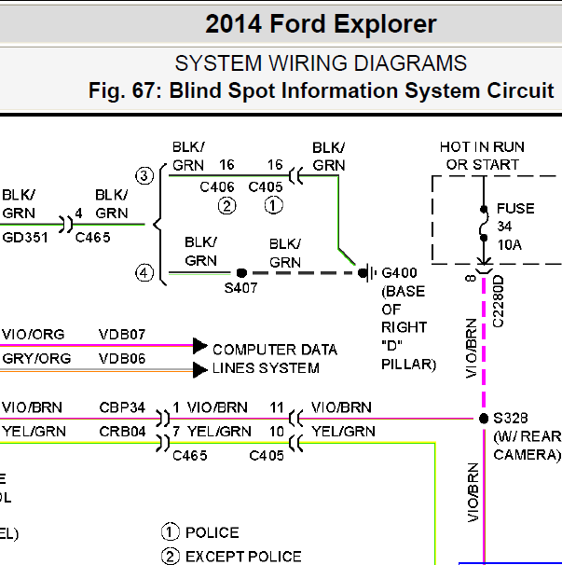Click the 'C2280D' connector label
562x565 pixels.
click(498, 301)
